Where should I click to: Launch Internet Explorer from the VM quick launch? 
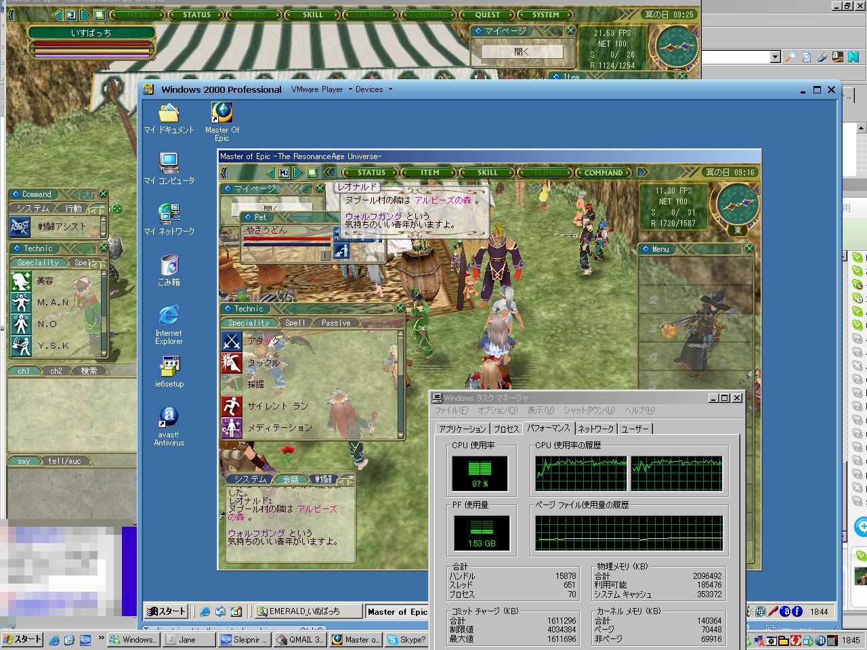point(205,611)
